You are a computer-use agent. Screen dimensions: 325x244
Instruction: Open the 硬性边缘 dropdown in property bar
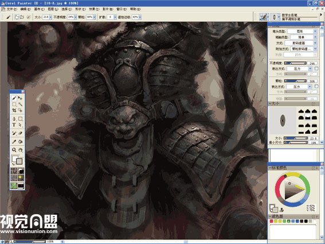pos(140,17)
